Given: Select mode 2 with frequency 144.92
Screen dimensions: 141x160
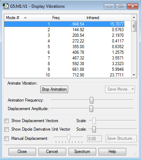Looking at the screenshot, I should tap(64, 30).
